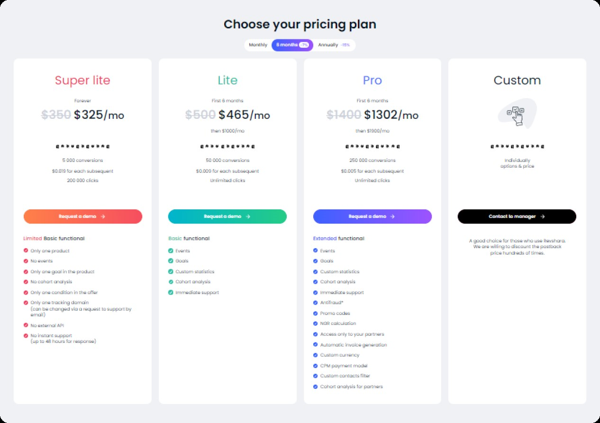Click the Custom plan hand-pointer illustration
The height and width of the screenshot is (423, 600).
(517, 113)
